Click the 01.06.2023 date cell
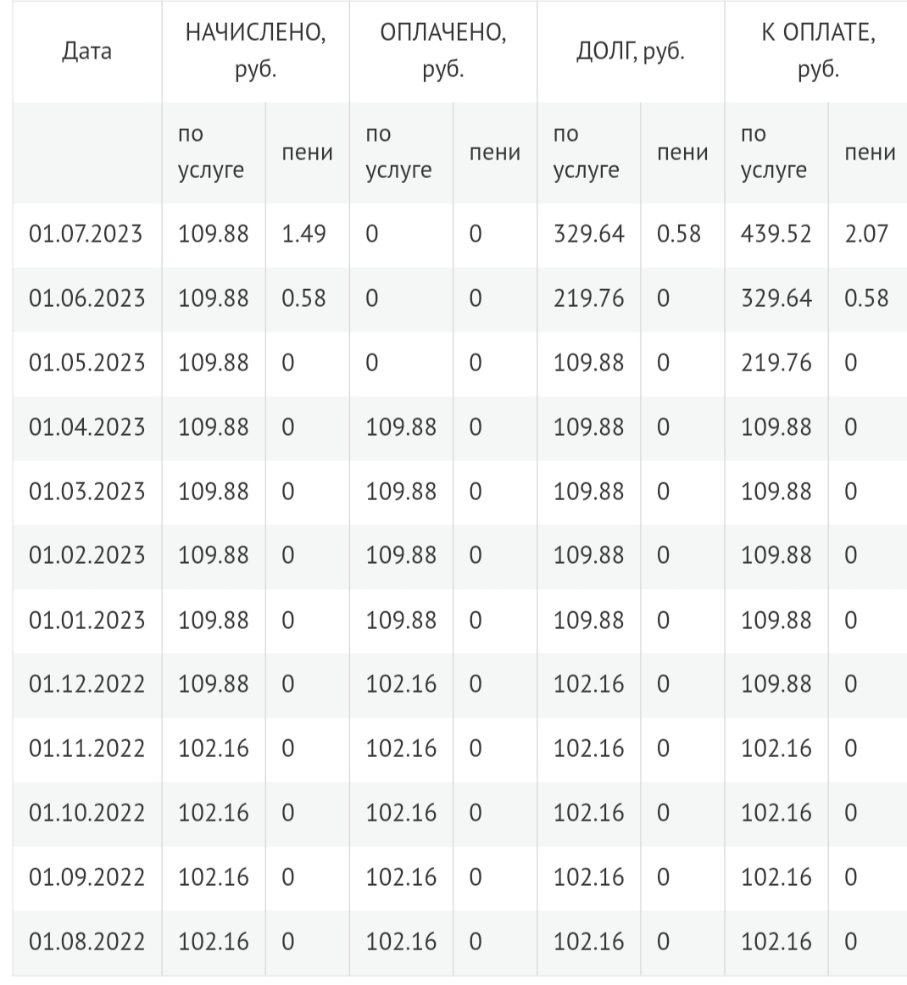This screenshot has width=907, height=985. click(x=86, y=298)
